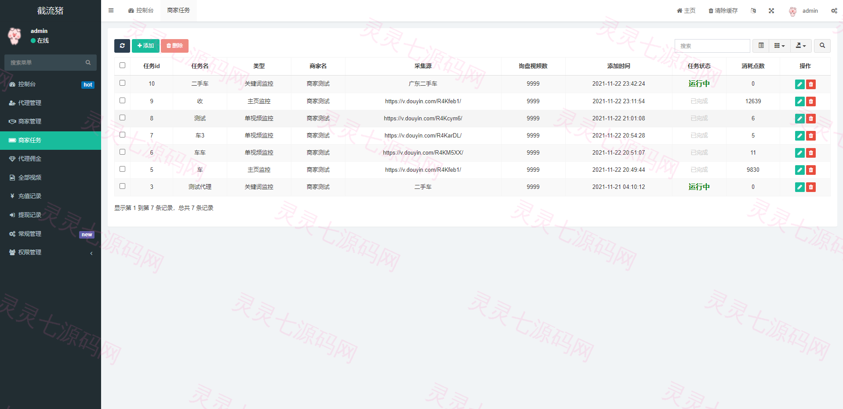This screenshot has height=409, width=843.
Task: Click the red 删除 button
Action: (174, 46)
